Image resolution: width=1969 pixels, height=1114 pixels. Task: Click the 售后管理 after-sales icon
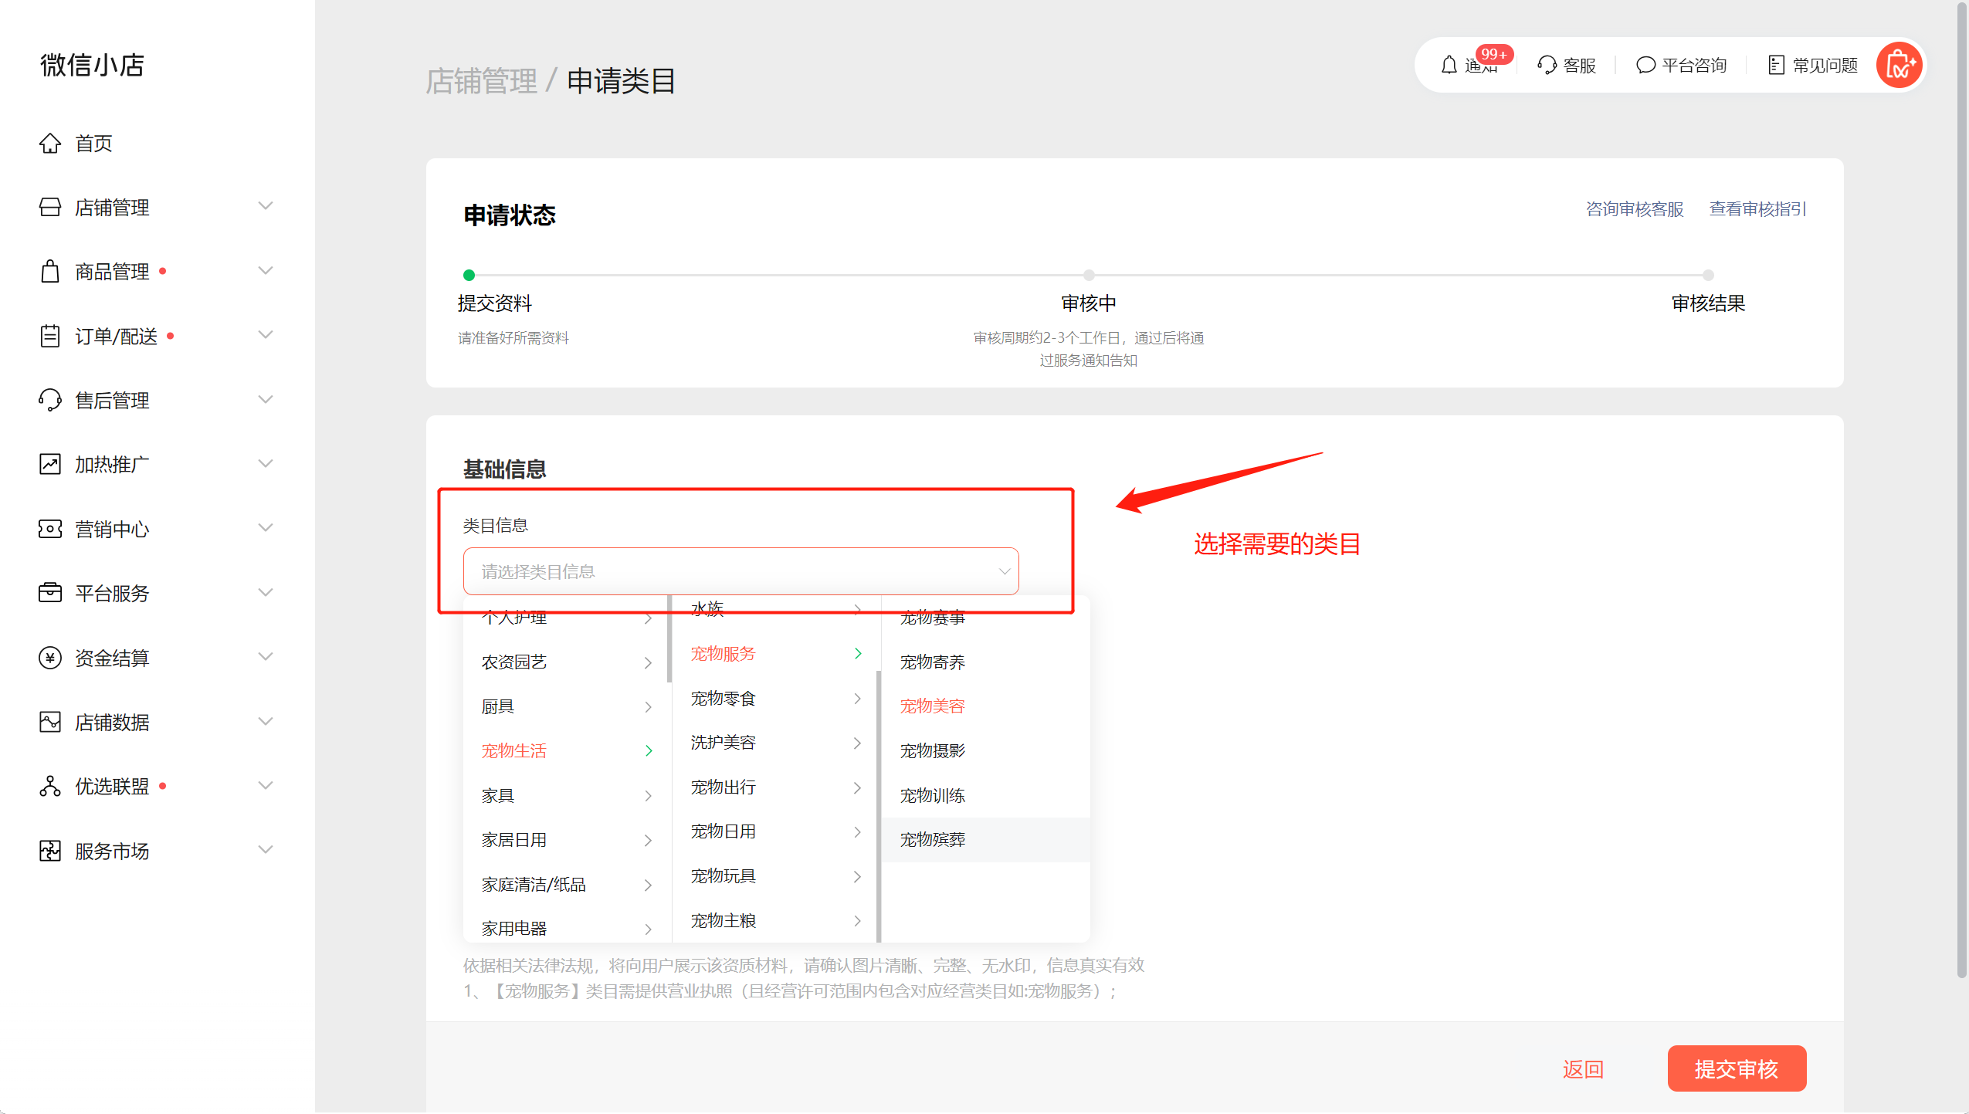[x=50, y=400]
